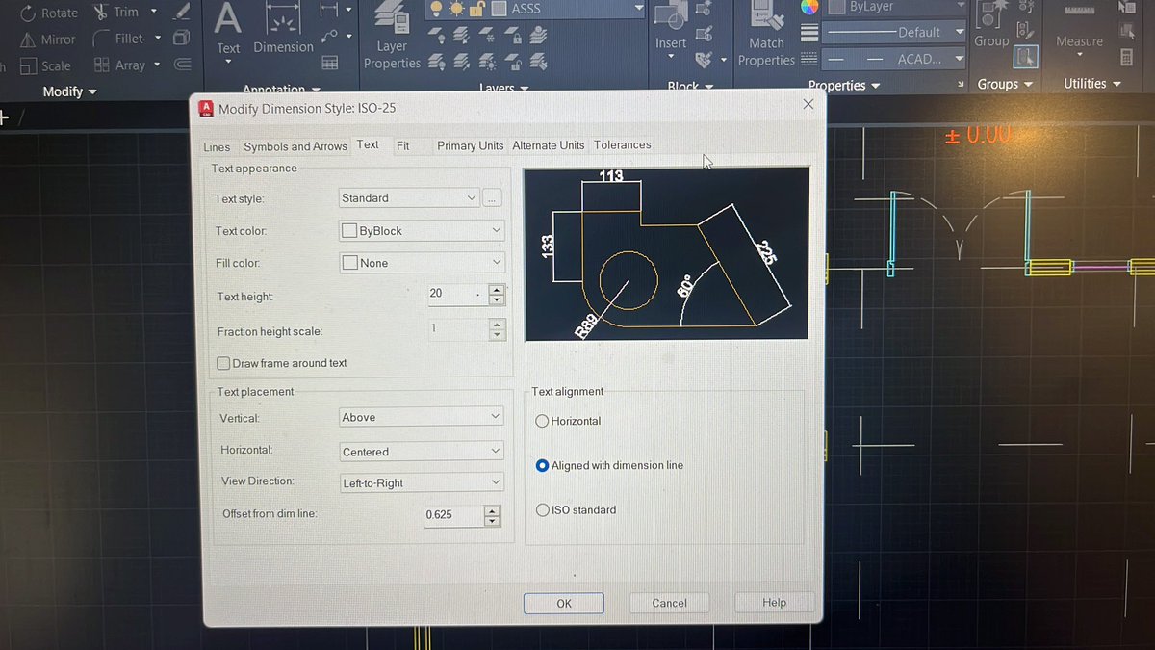Open Layer Properties manager

tap(391, 37)
